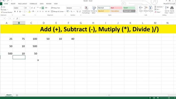
Task: Increase Decimal places button
Action: 77,12
